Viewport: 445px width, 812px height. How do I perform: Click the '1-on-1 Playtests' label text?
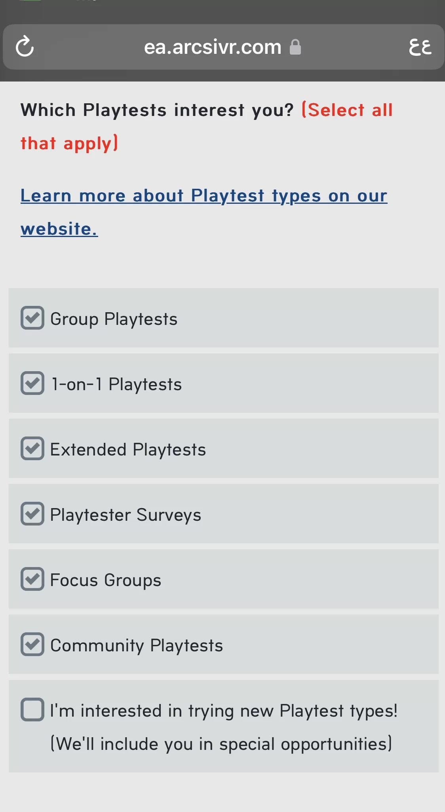(x=117, y=384)
